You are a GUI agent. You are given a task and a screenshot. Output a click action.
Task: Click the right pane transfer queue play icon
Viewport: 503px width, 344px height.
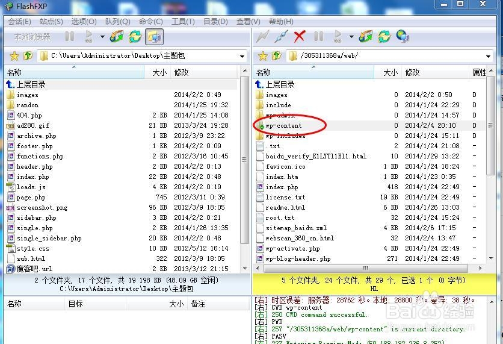pyautogui.click(x=338, y=37)
